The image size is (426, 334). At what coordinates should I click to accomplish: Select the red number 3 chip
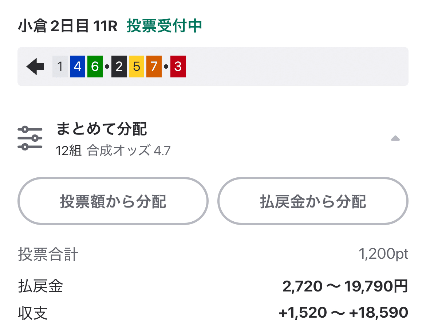pos(178,67)
